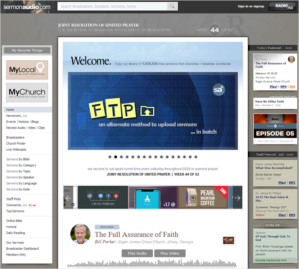Open Top Sermons in sidebar
The image size is (299, 269).
click(15, 211)
